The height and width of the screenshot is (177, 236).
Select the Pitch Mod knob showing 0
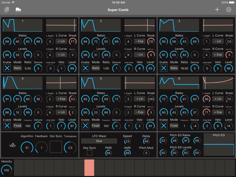point(146,153)
